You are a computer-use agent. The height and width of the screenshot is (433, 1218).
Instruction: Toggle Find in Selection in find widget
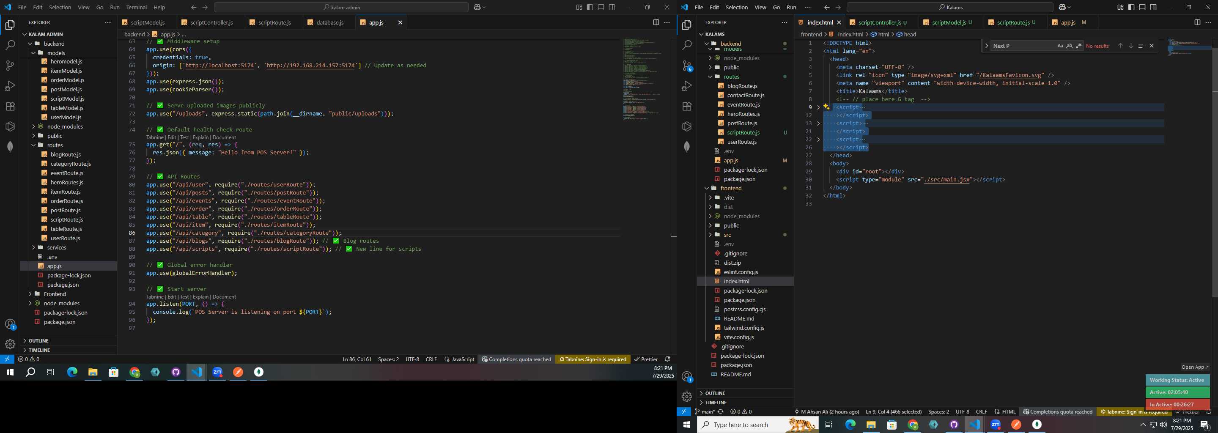pyautogui.click(x=1141, y=46)
